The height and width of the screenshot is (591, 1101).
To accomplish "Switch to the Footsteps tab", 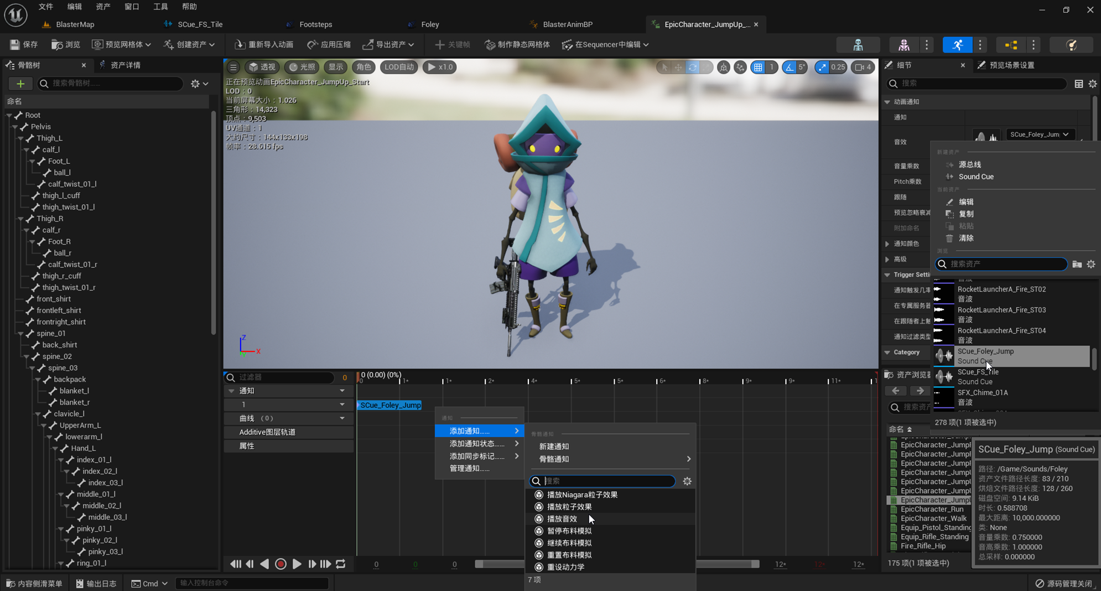I will tap(315, 24).
